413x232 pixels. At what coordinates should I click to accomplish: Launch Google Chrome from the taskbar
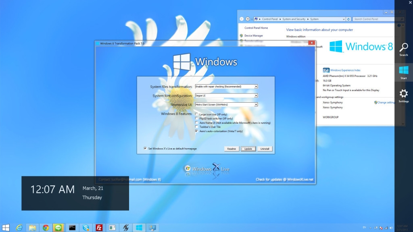[46, 228]
